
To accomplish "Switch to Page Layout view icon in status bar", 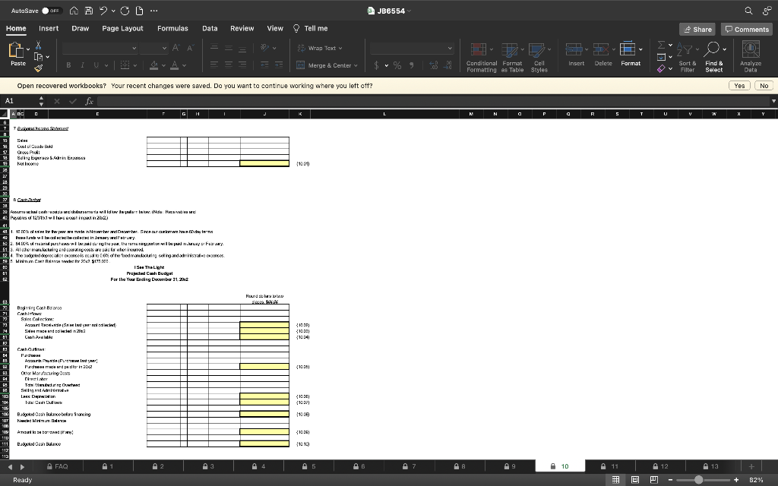I will pos(634,480).
